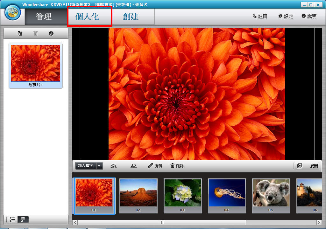This screenshot has height=229, width=326.
Task: Click the right arrow of the thumbnail scrollbar
Action: [x=319, y=222]
